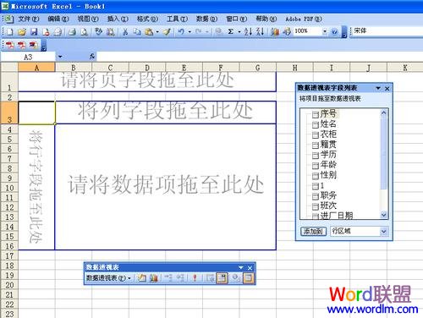Toggle Always Display Items on the pivot toolbar

pyautogui.click(x=222, y=278)
